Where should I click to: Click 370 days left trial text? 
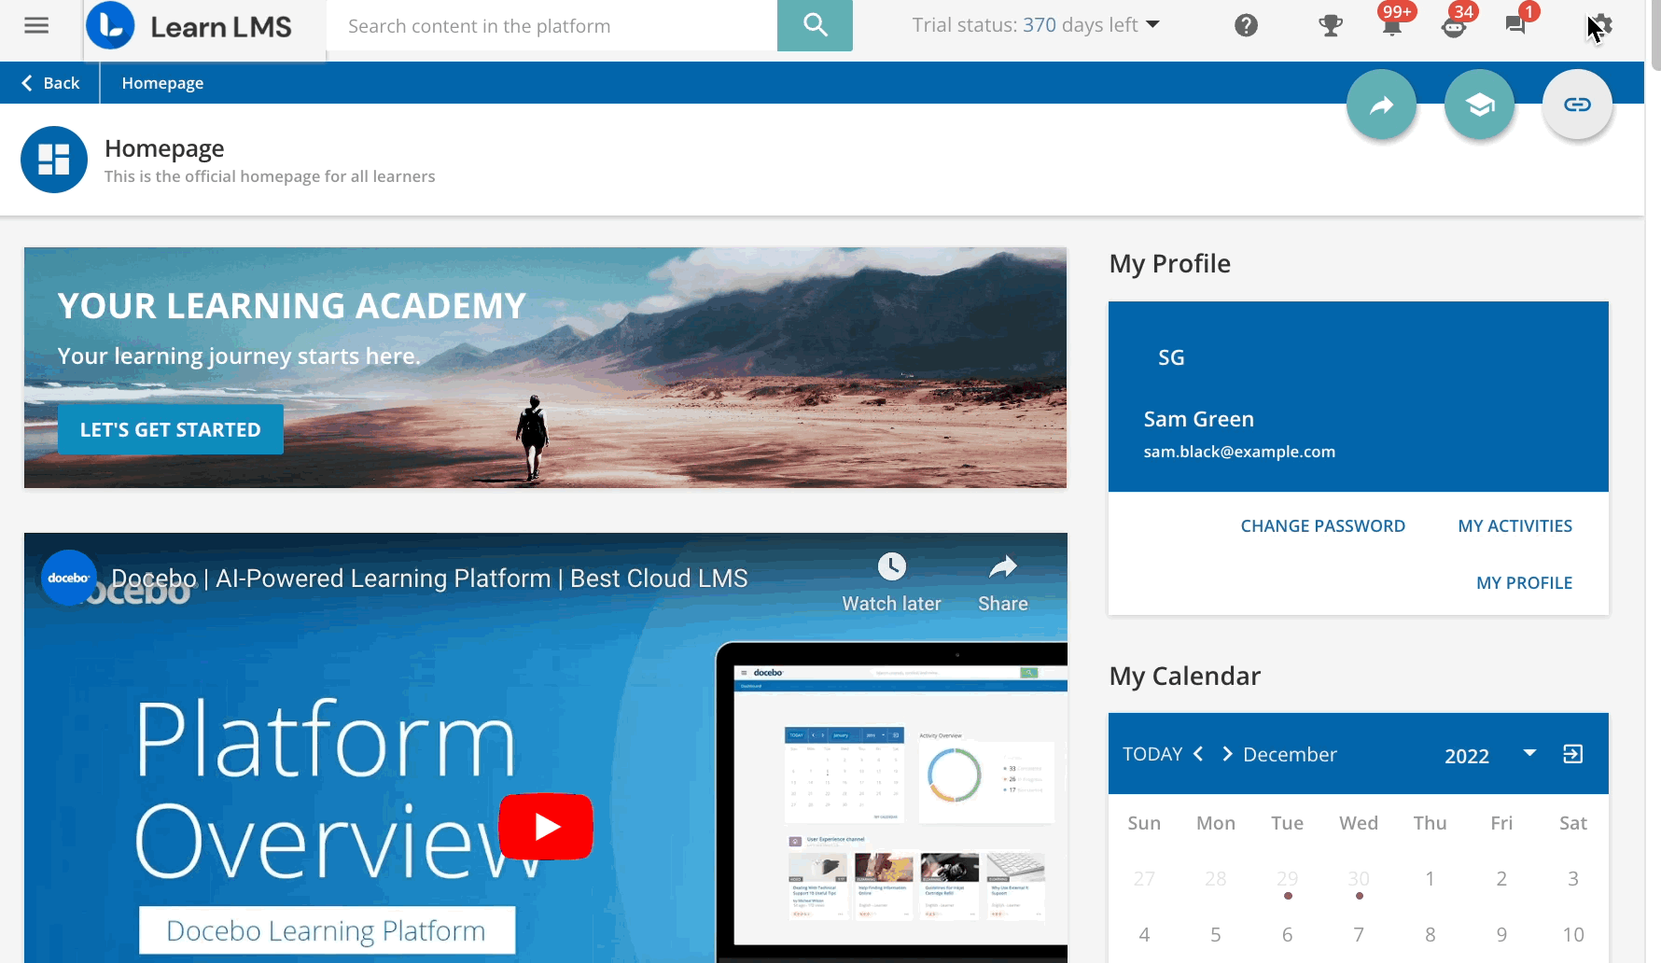point(1080,25)
